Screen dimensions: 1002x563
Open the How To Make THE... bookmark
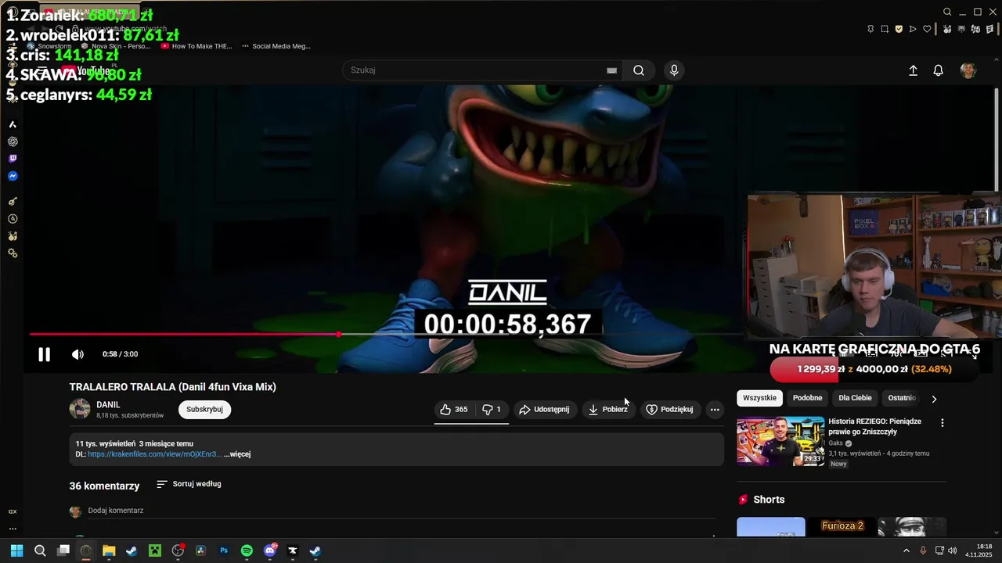coord(196,46)
